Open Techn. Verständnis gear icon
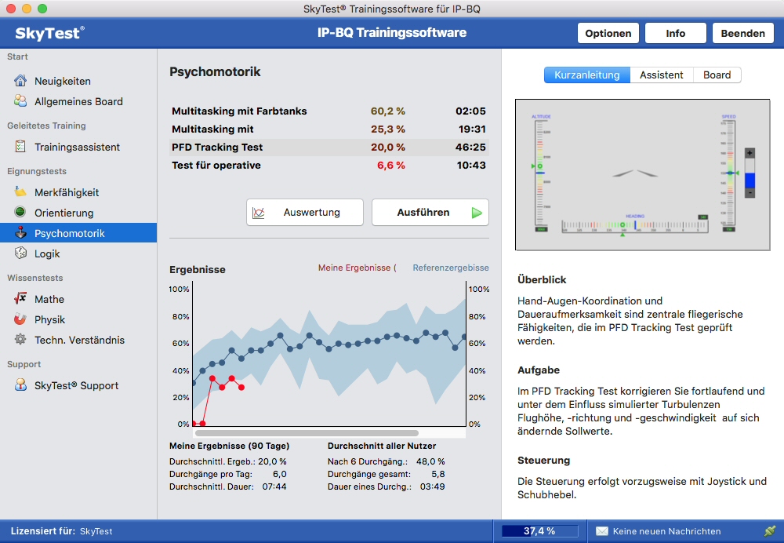Screen dimensions: 784x543 tap(20, 340)
